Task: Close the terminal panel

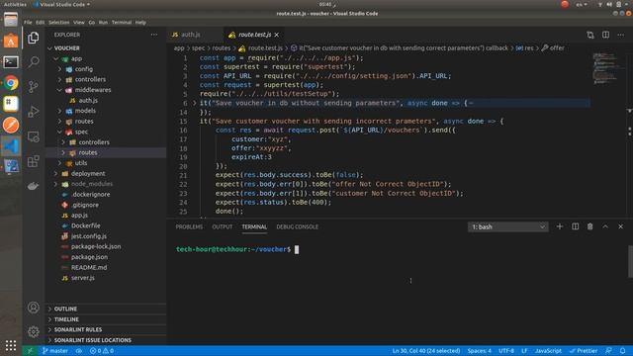Action: pyautogui.click(x=620, y=226)
